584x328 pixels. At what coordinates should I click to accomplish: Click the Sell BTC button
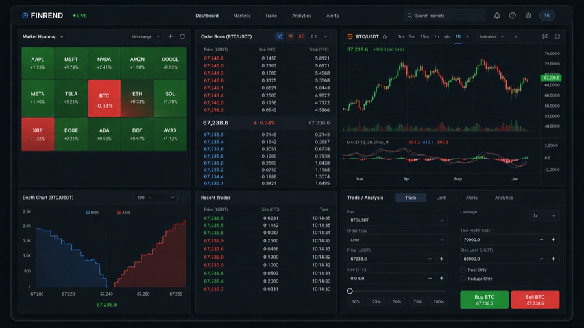pos(535,299)
